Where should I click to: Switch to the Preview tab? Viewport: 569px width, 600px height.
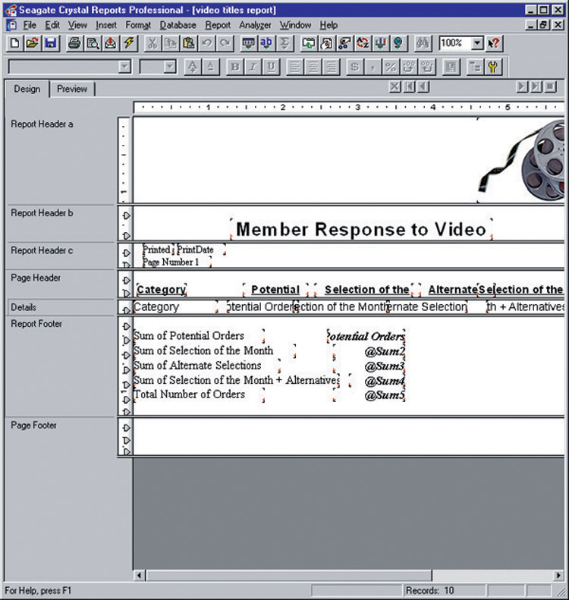[72, 89]
